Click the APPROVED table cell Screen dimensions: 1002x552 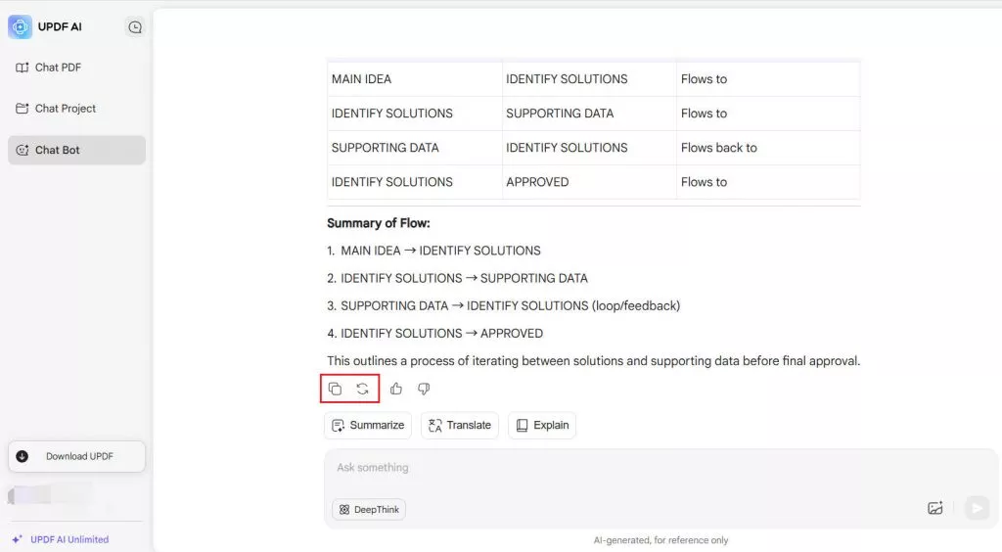click(x=537, y=182)
